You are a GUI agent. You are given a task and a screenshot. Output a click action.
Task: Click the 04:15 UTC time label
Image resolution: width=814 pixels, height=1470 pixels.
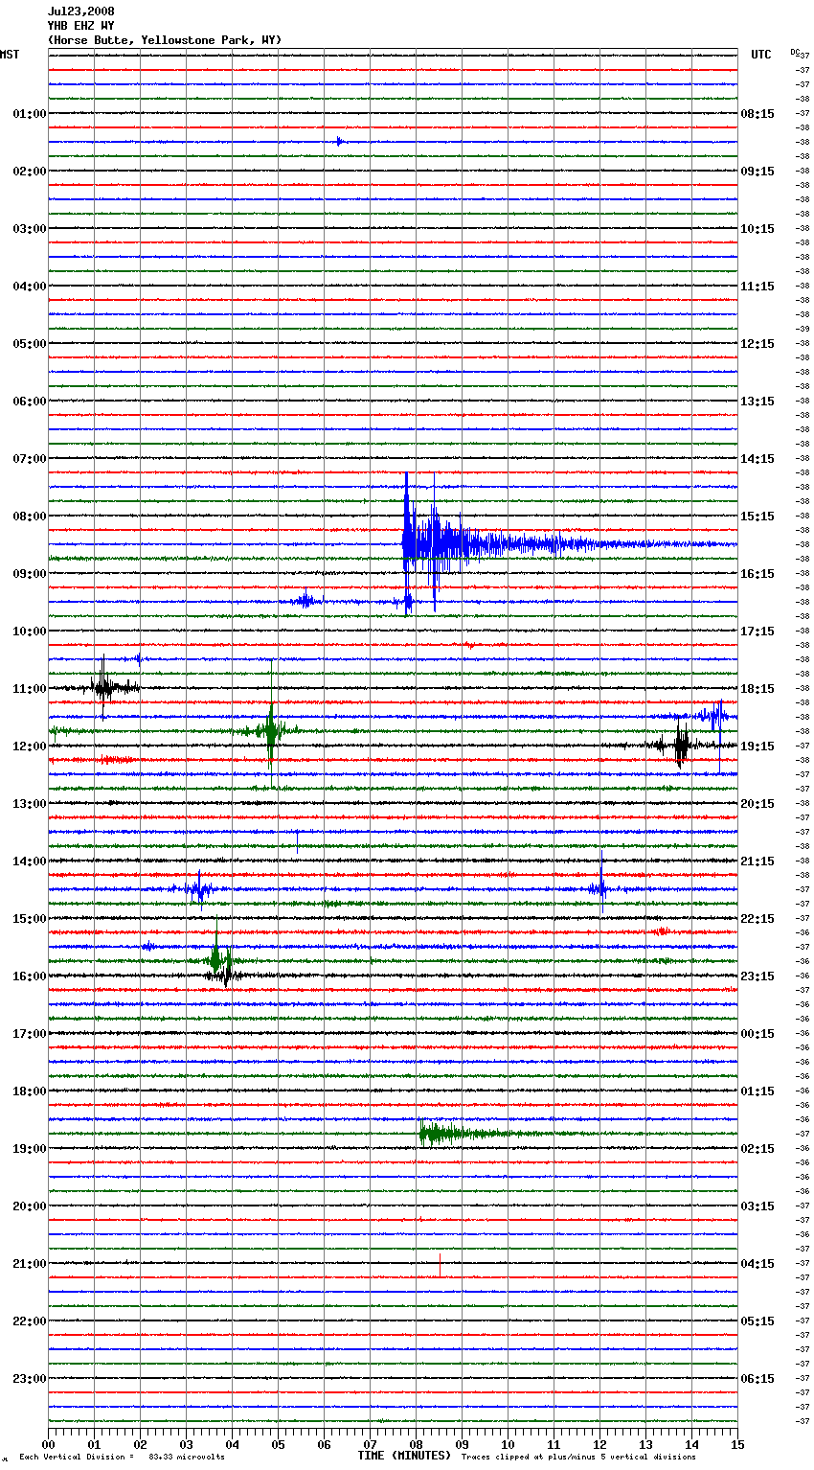point(757,1264)
